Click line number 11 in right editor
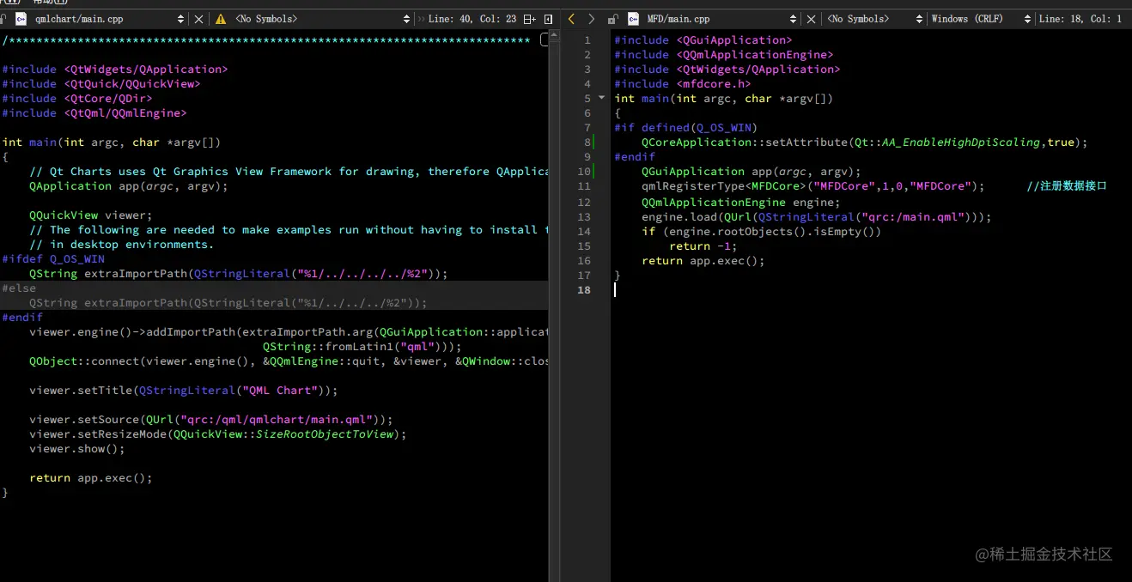The width and height of the screenshot is (1132, 582). pyautogui.click(x=584, y=186)
